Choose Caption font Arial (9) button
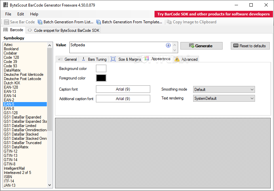 (x=123, y=89)
